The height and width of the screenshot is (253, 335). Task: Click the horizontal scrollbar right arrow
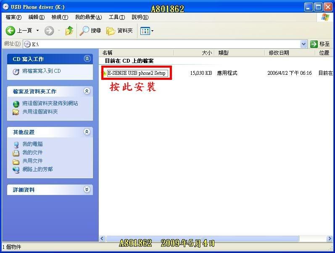pos(329,238)
